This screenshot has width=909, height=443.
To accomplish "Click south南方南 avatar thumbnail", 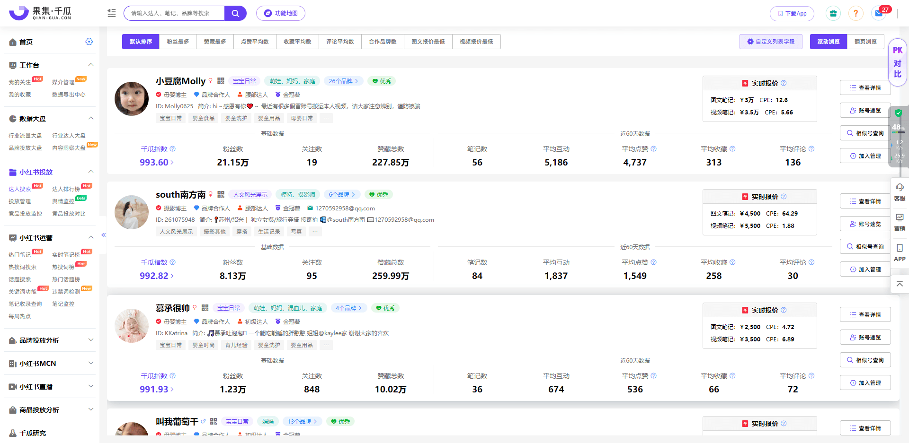I will point(132,212).
